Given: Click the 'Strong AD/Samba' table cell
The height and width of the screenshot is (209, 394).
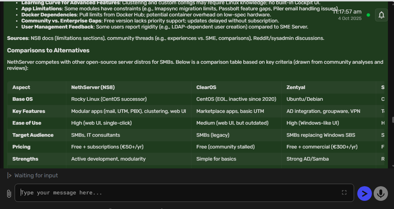Looking at the screenshot, I should tap(308, 159).
